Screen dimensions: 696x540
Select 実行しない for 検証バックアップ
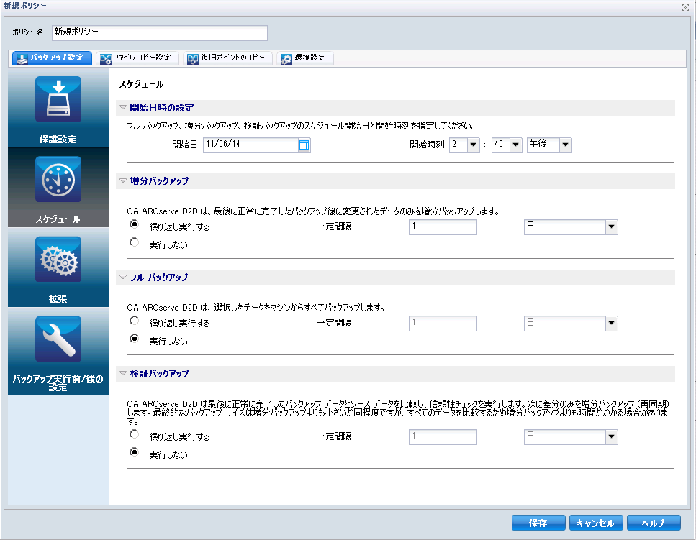pyautogui.click(x=134, y=452)
